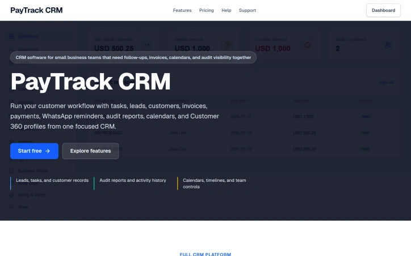Click the red Overdue Amount alert icon in the preview

(x=308, y=45)
